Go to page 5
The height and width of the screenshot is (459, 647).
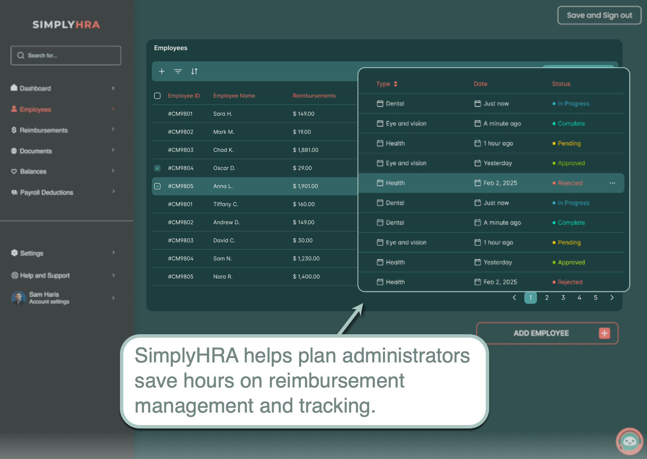596,298
